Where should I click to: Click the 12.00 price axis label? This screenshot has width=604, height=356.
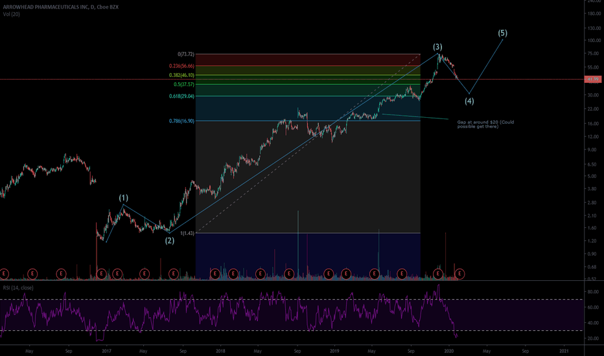click(594, 137)
